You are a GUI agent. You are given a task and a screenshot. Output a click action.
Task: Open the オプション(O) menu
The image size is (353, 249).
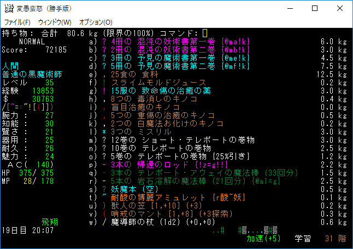(96, 22)
